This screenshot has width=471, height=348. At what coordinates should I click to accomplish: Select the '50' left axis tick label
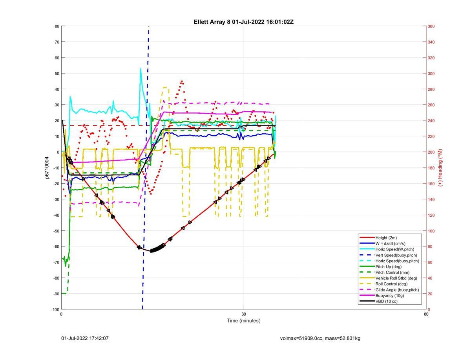coord(57,74)
